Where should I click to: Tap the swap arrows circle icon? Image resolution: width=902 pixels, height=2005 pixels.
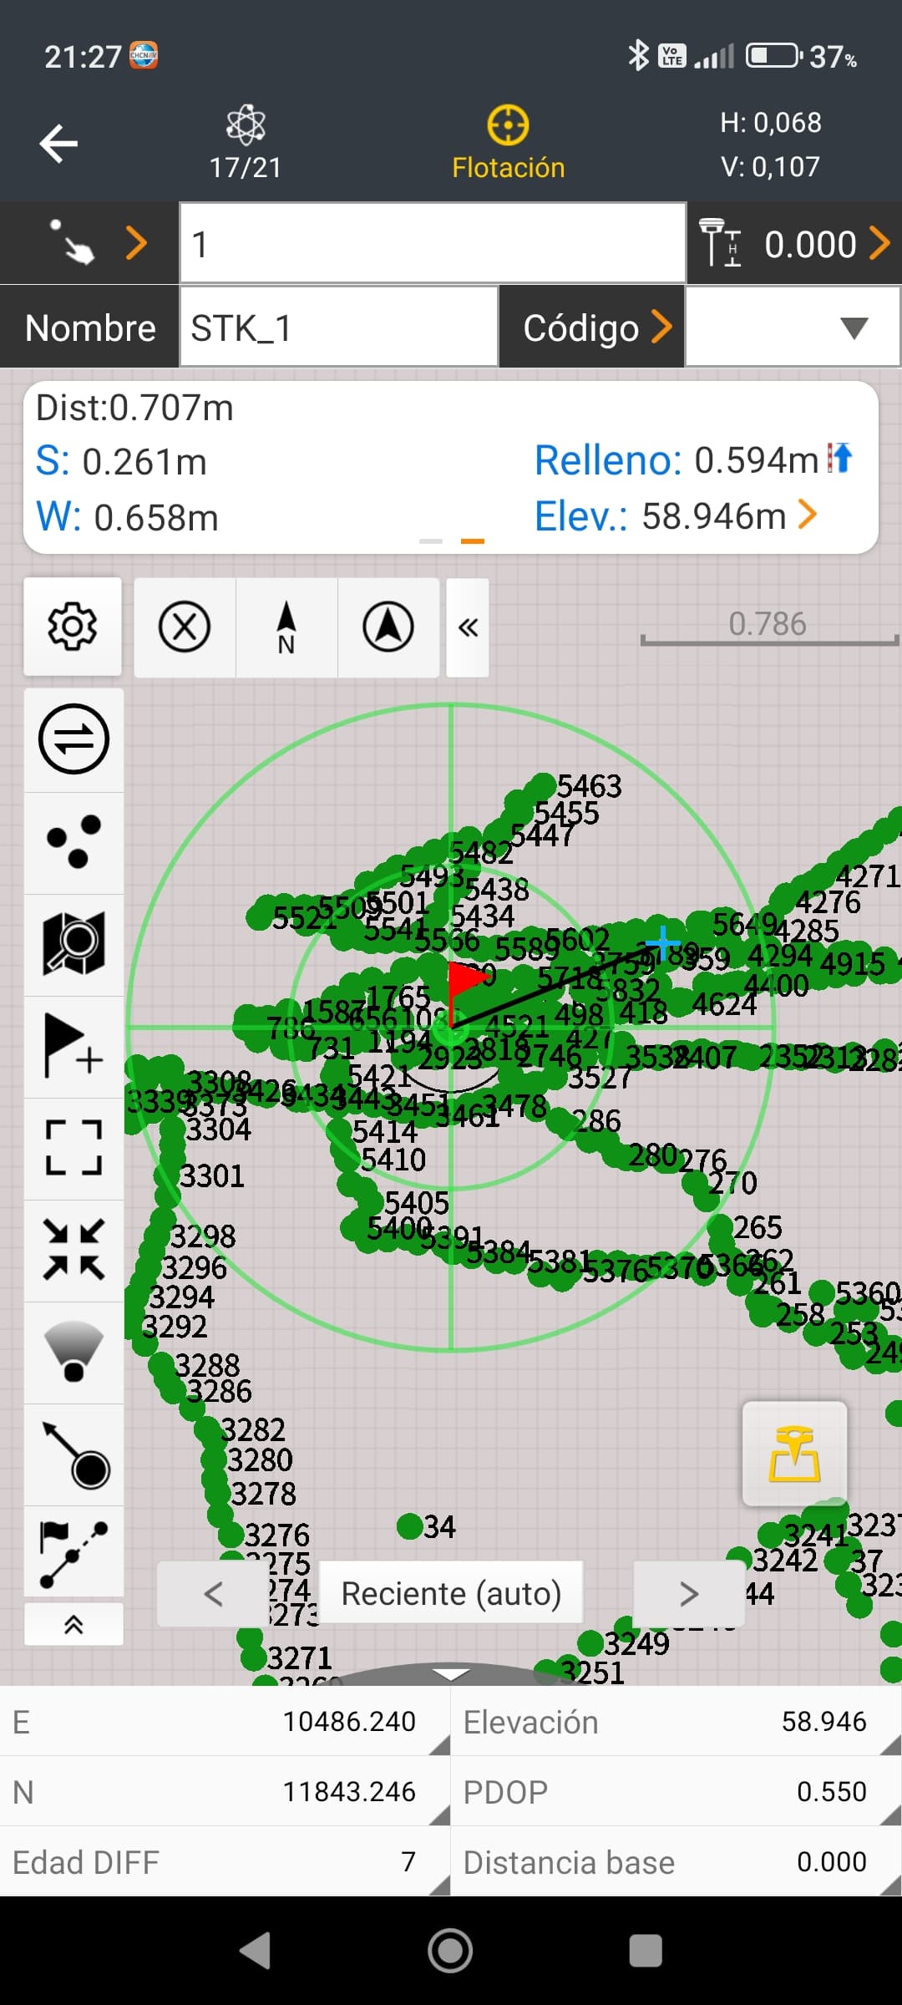click(x=73, y=739)
